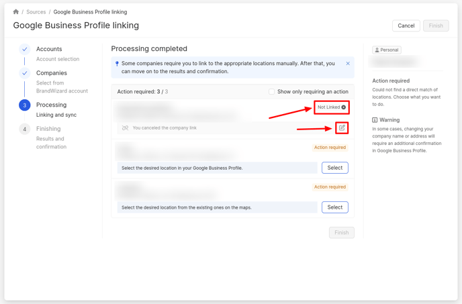Viewport: 462px width, 304px height.
Task: Open Sources breadcrumb link
Action: [36, 12]
